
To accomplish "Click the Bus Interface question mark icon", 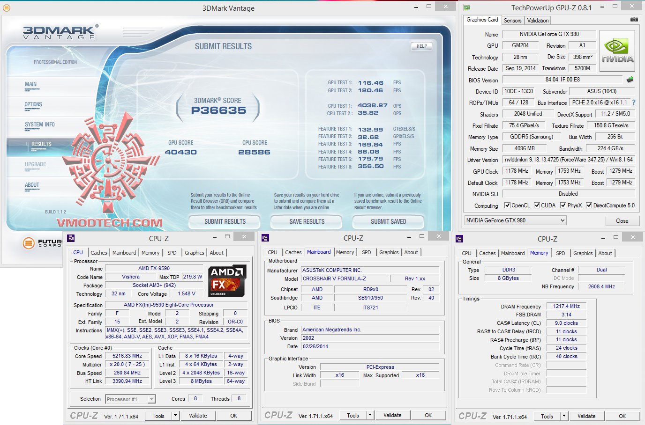I will pyautogui.click(x=634, y=103).
